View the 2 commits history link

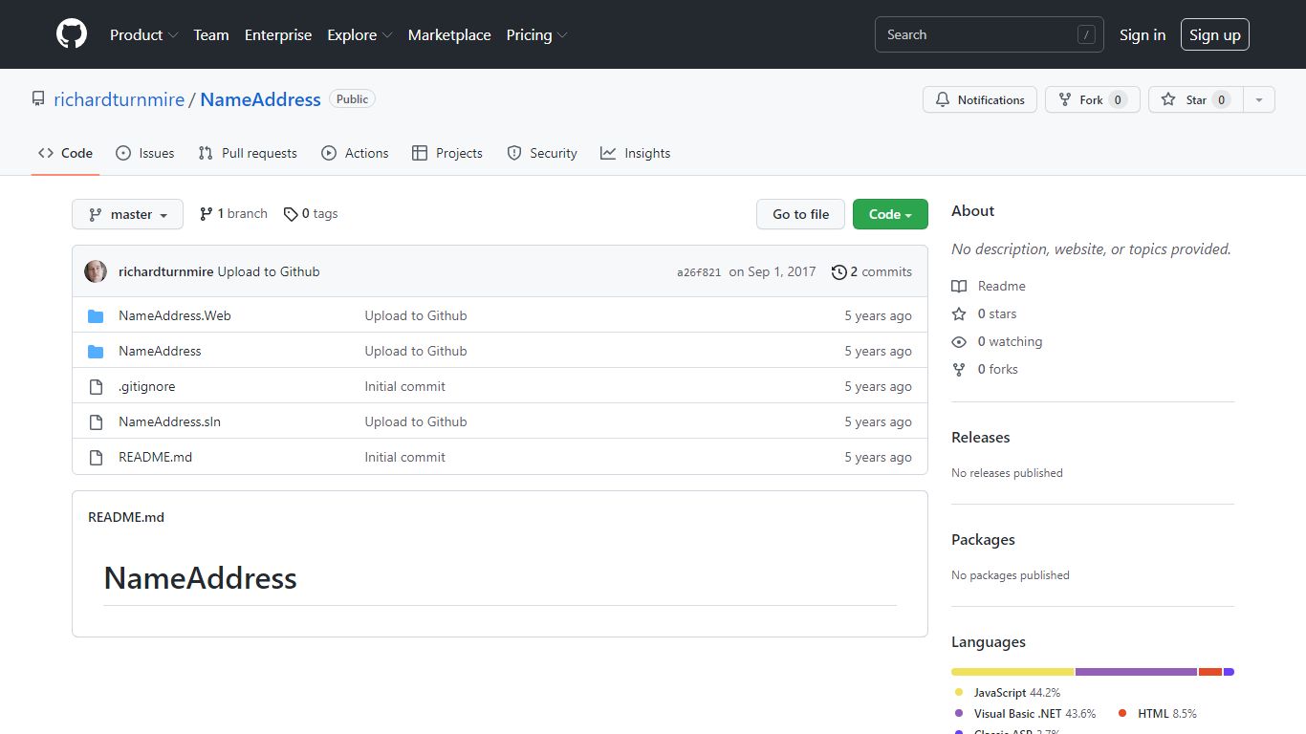click(x=872, y=271)
